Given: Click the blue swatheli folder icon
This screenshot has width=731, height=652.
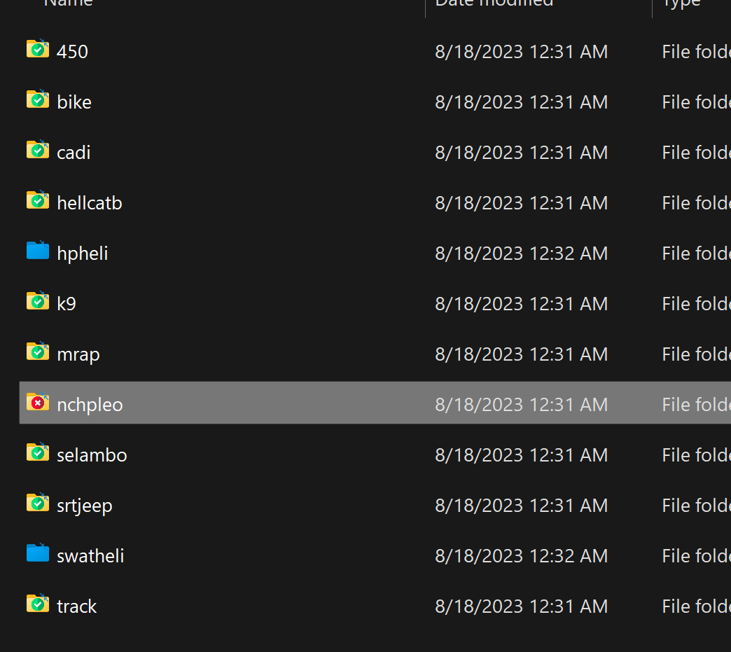Looking at the screenshot, I should [x=38, y=553].
